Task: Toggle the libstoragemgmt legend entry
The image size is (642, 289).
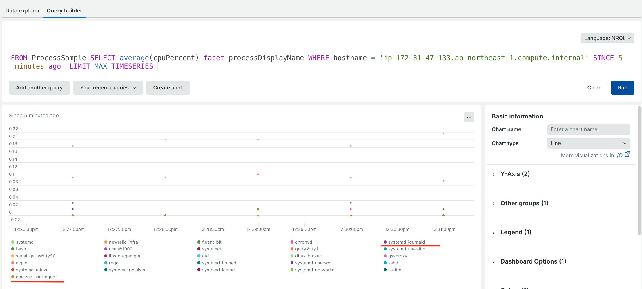Action: pos(123,256)
